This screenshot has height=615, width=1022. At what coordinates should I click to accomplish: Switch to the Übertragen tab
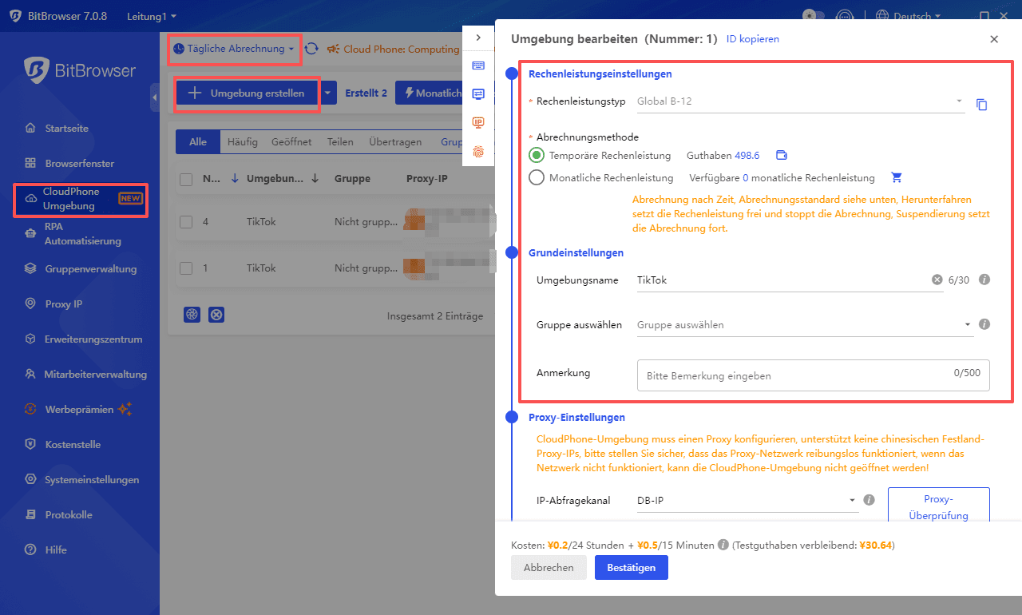(395, 141)
